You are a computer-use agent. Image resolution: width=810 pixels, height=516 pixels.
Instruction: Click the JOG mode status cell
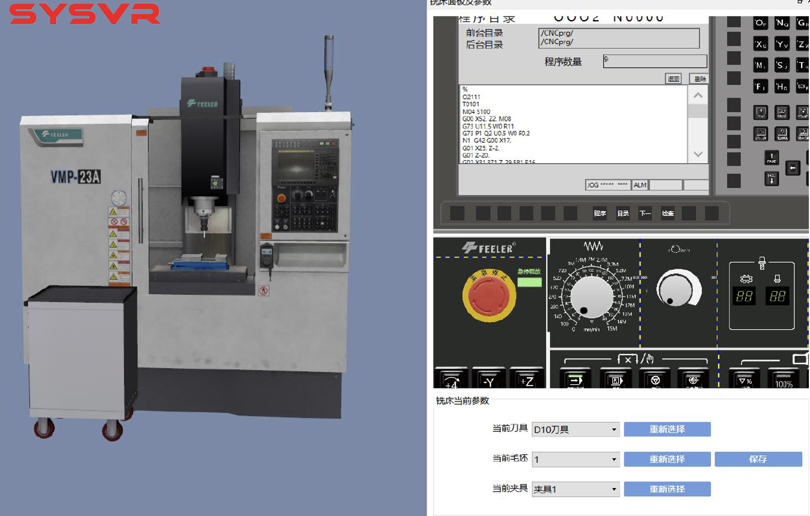(x=608, y=185)
